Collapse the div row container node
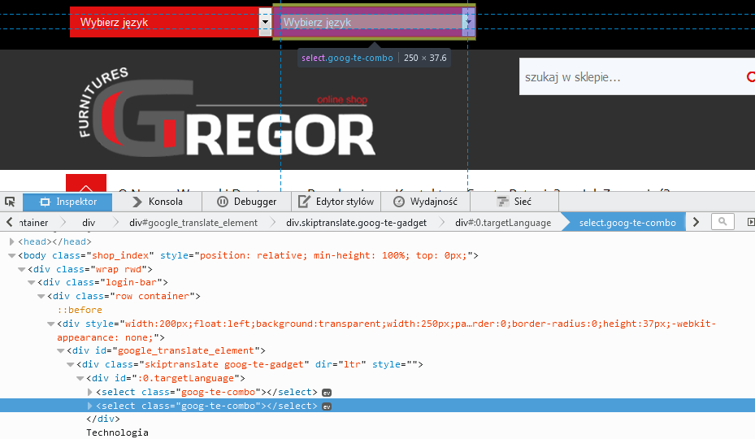755x439 pixels. (x=41, y=296)
